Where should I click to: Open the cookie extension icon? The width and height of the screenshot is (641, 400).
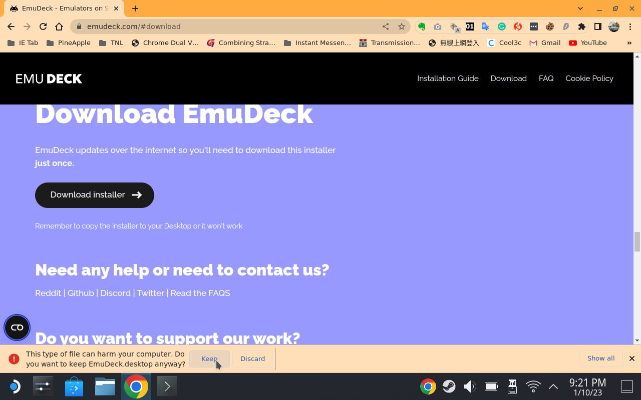550,26
